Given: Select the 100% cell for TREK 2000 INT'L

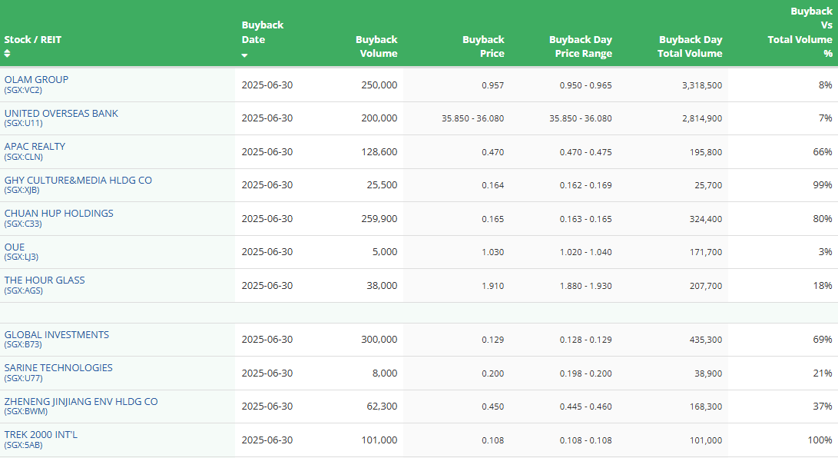Looking at the screenshot, I should click(x=820, y=440).
